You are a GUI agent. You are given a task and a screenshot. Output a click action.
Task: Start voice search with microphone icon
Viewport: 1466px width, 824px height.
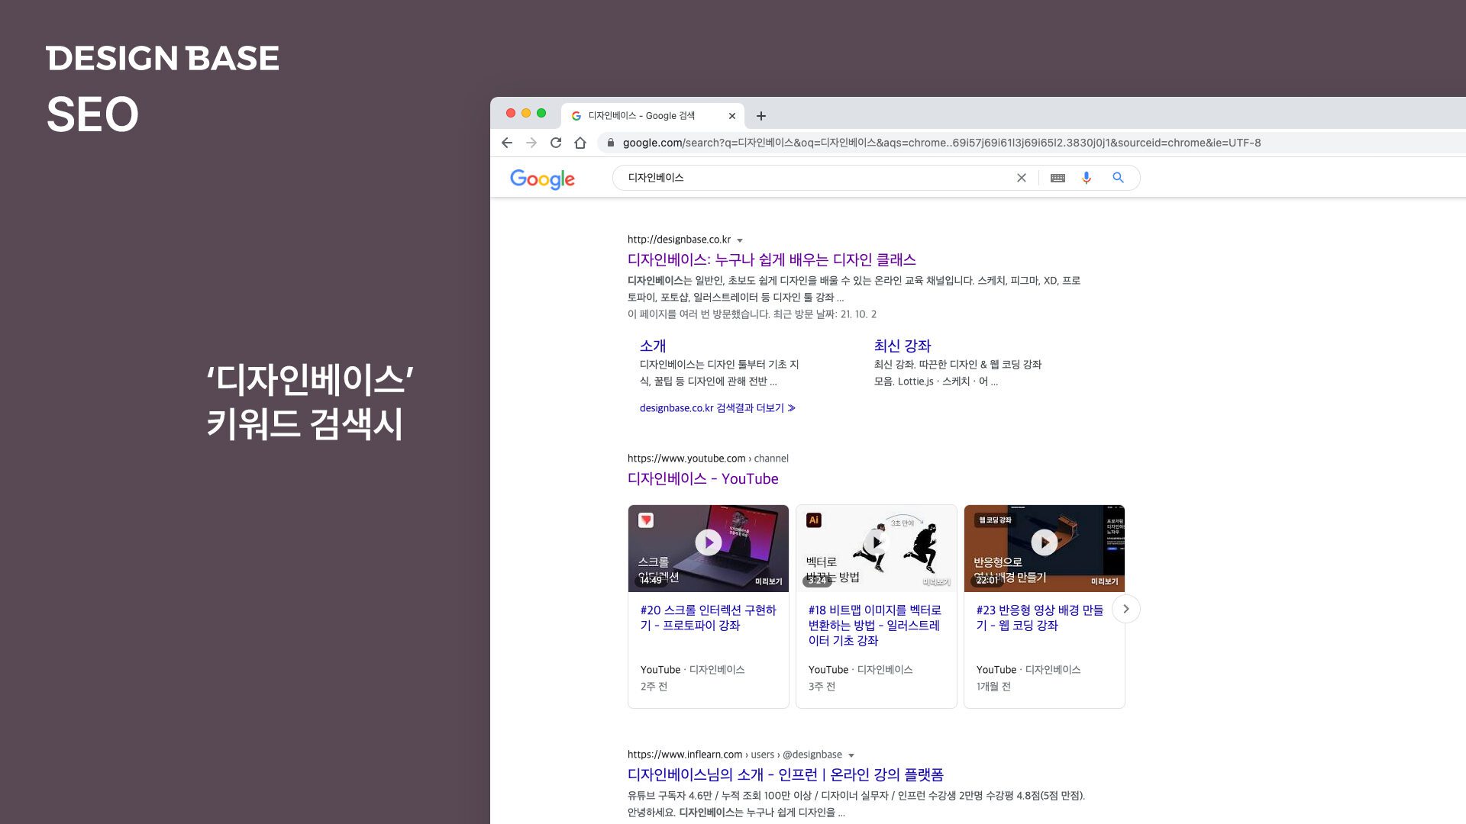pyautogui.click(x=1087, y=178)
